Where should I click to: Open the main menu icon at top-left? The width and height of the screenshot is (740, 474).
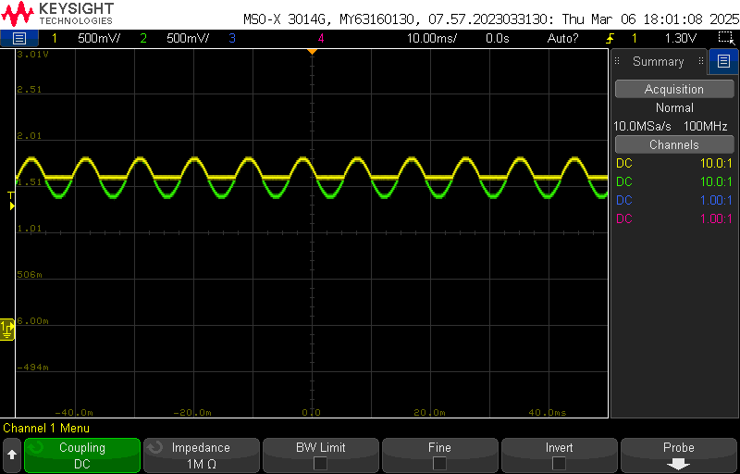pyautogui.click(x=19, y=38)
